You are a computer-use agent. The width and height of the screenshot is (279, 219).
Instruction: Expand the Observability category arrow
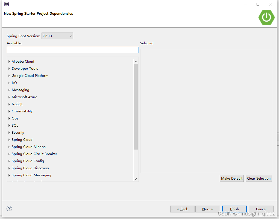(x=9, y=111)
